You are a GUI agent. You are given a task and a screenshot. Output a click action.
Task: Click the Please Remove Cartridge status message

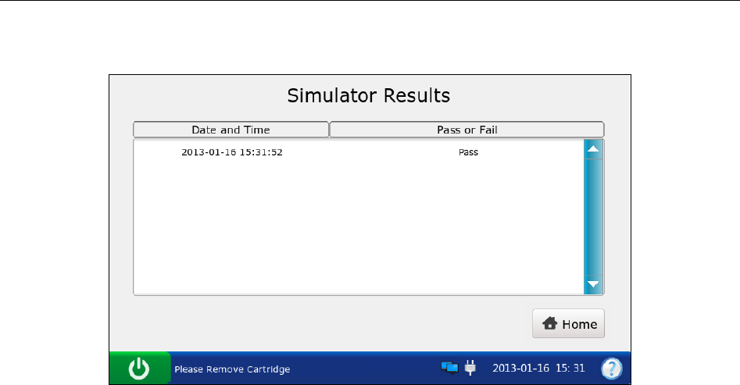(x=232, y=369)
